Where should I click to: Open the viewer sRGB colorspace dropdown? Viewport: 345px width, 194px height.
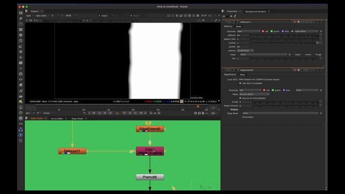tap(71, 16)
